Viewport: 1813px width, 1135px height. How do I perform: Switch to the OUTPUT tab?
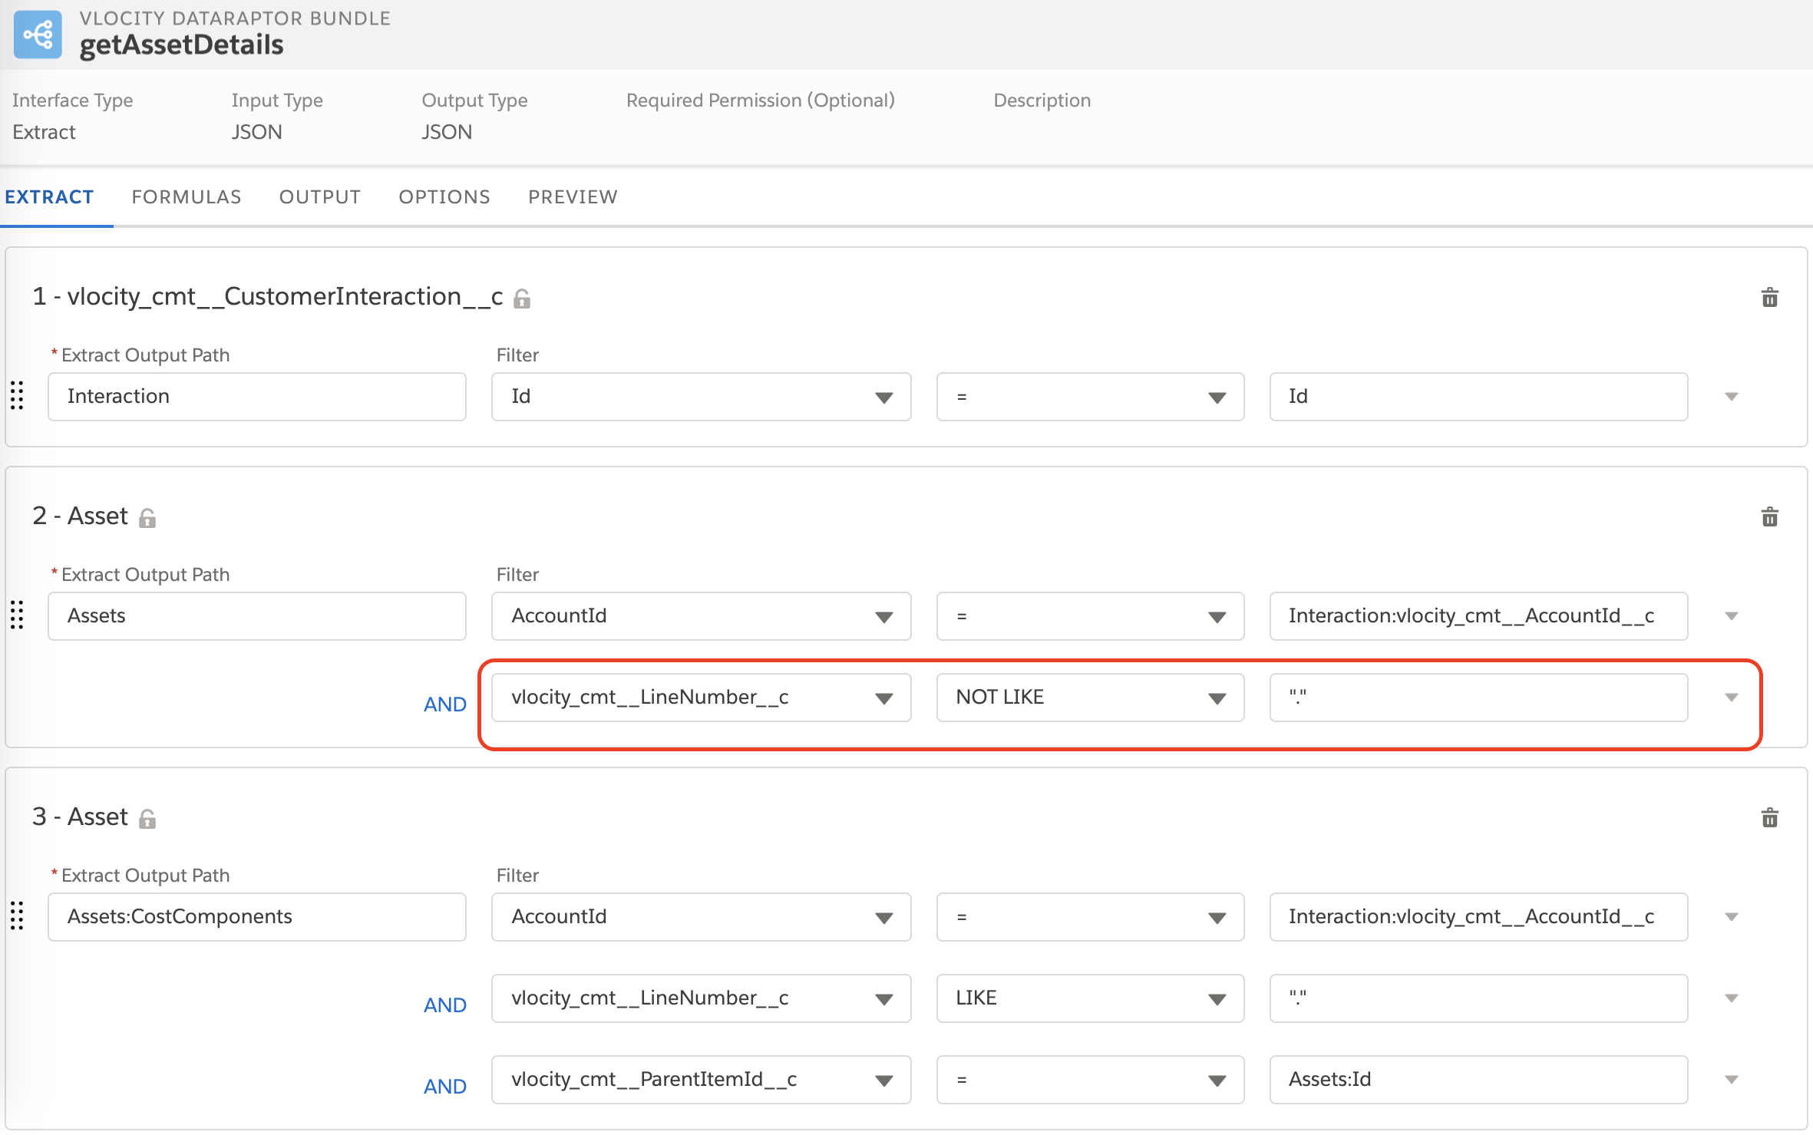[x=320, y=197]
